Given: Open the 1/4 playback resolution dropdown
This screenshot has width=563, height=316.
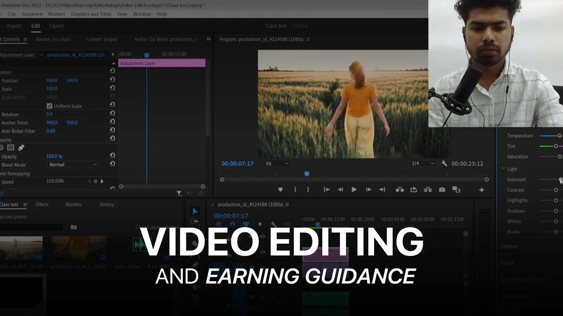Looking at the screenshot, I should (423, 164).
